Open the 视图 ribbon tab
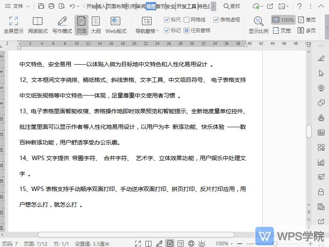 tap(151, 6)
